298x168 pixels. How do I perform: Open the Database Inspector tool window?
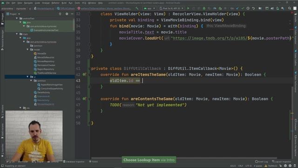pos(74,161)
